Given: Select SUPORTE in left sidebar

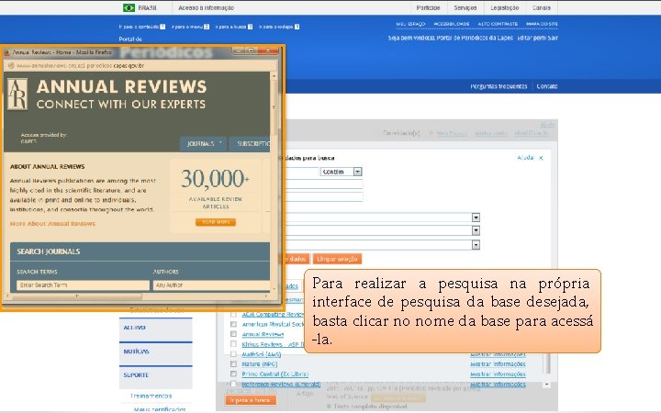Looking at the screenshot, I should [x=155, y=375].
